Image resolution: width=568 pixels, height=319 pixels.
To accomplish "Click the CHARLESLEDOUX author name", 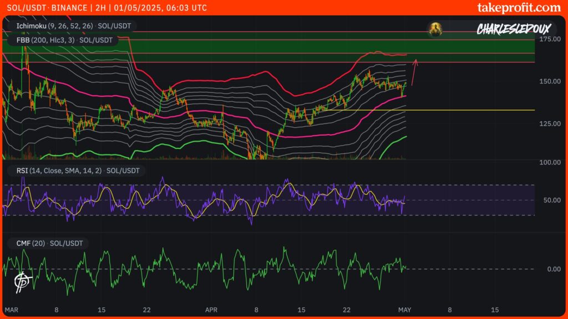I will tap(505, 29).
